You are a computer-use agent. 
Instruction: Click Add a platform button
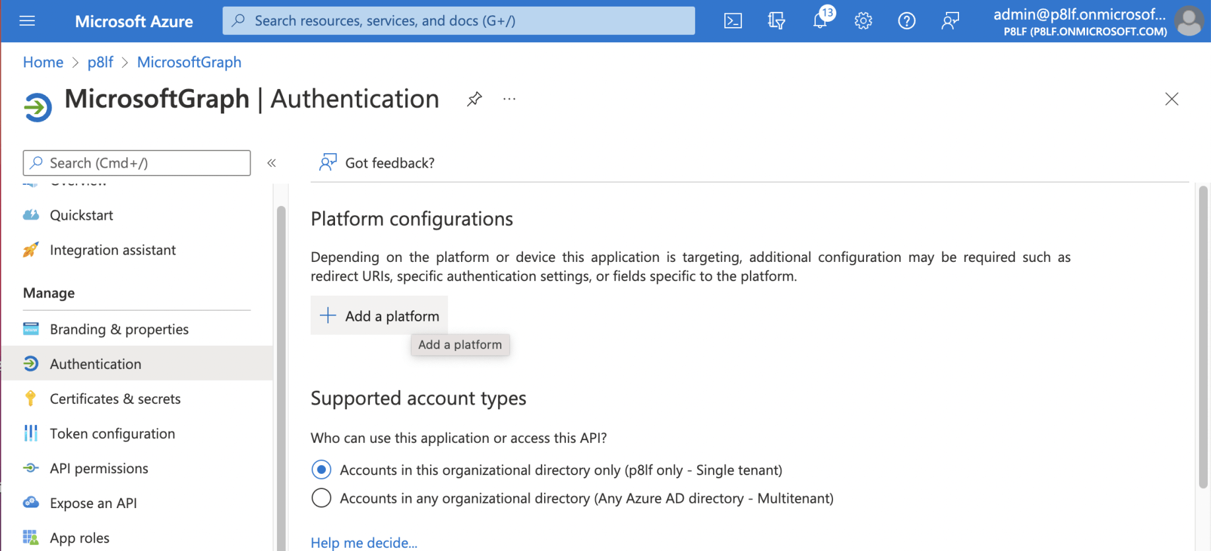379,316
